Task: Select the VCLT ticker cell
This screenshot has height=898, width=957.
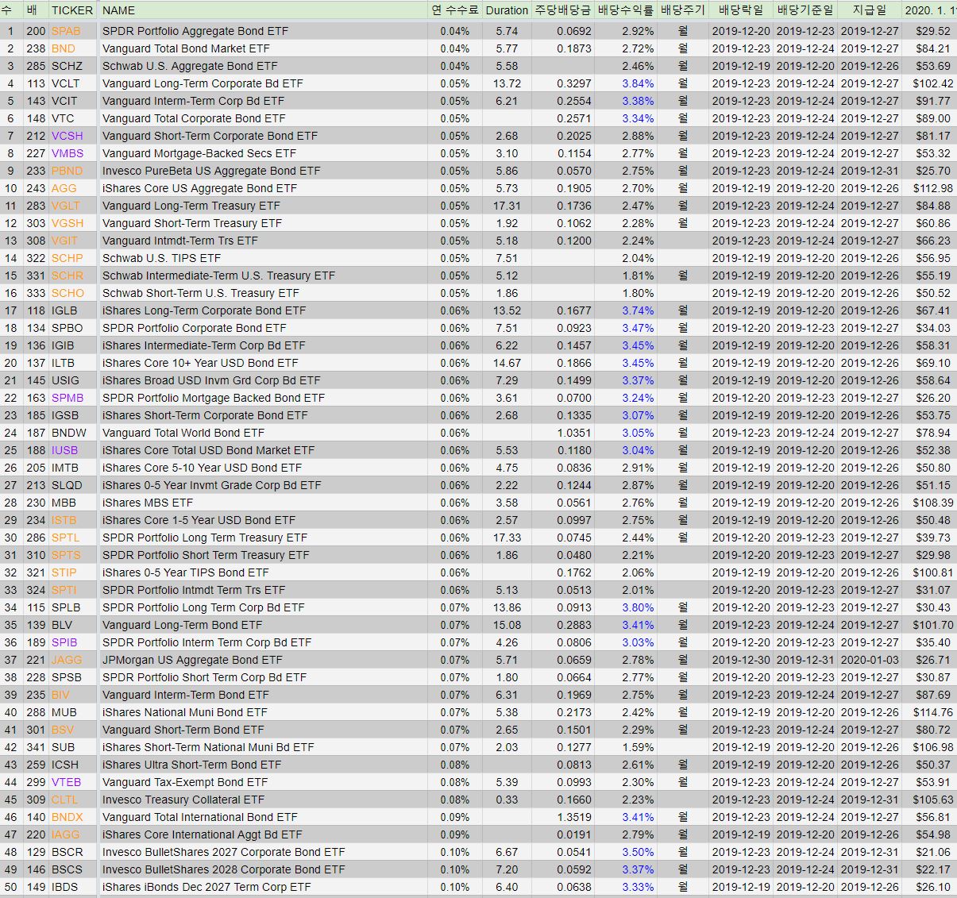Action: (66, 83)
